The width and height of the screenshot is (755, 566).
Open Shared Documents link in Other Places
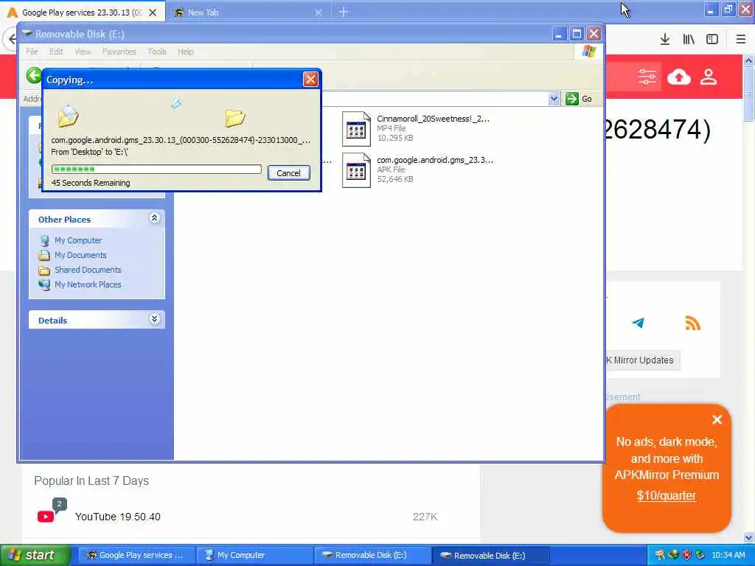pyautogui.click(x=88, y=270)
